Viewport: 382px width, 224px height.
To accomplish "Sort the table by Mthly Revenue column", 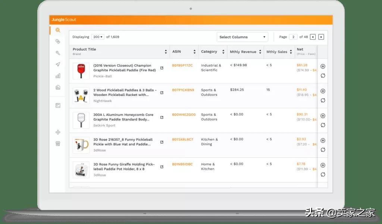I will [259, 52].
